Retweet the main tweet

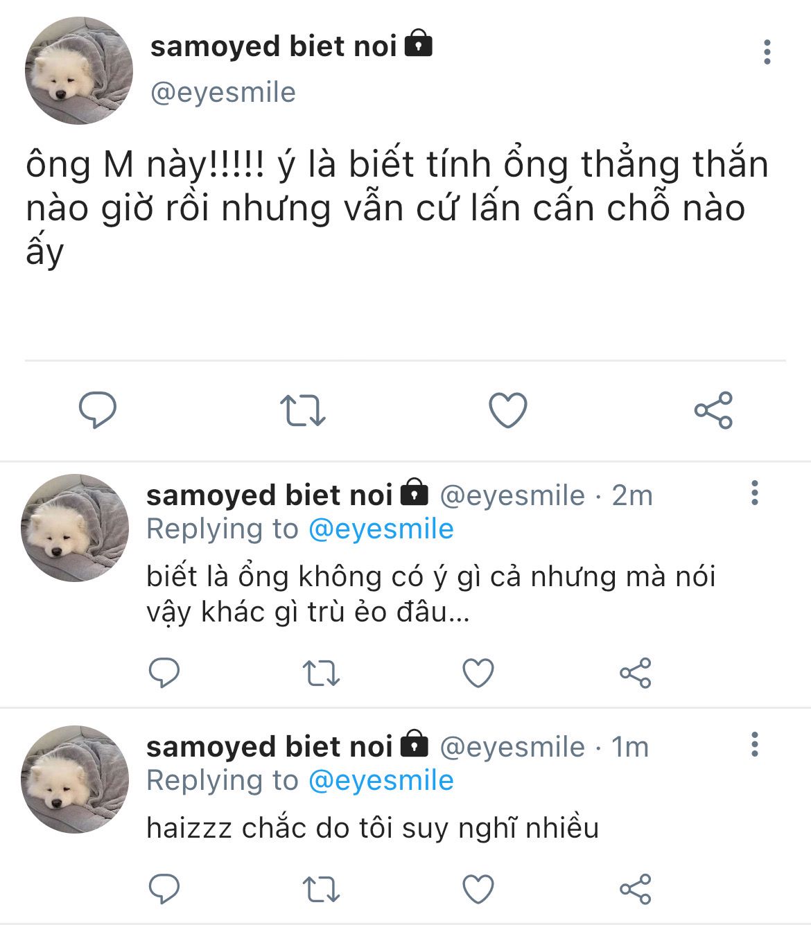303,410
